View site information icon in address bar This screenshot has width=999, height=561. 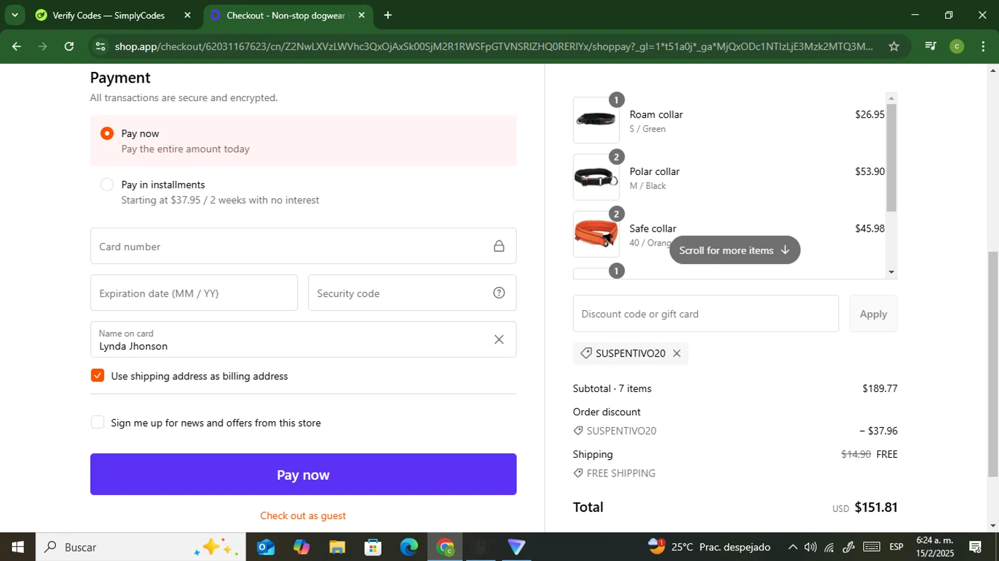[x=101, y=46]
